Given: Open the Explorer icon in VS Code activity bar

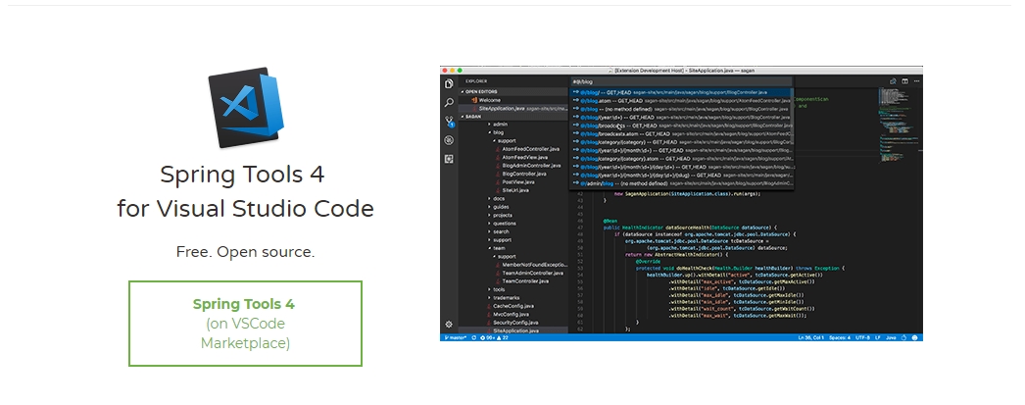Looking at the screenshot, I should [449, 84].
